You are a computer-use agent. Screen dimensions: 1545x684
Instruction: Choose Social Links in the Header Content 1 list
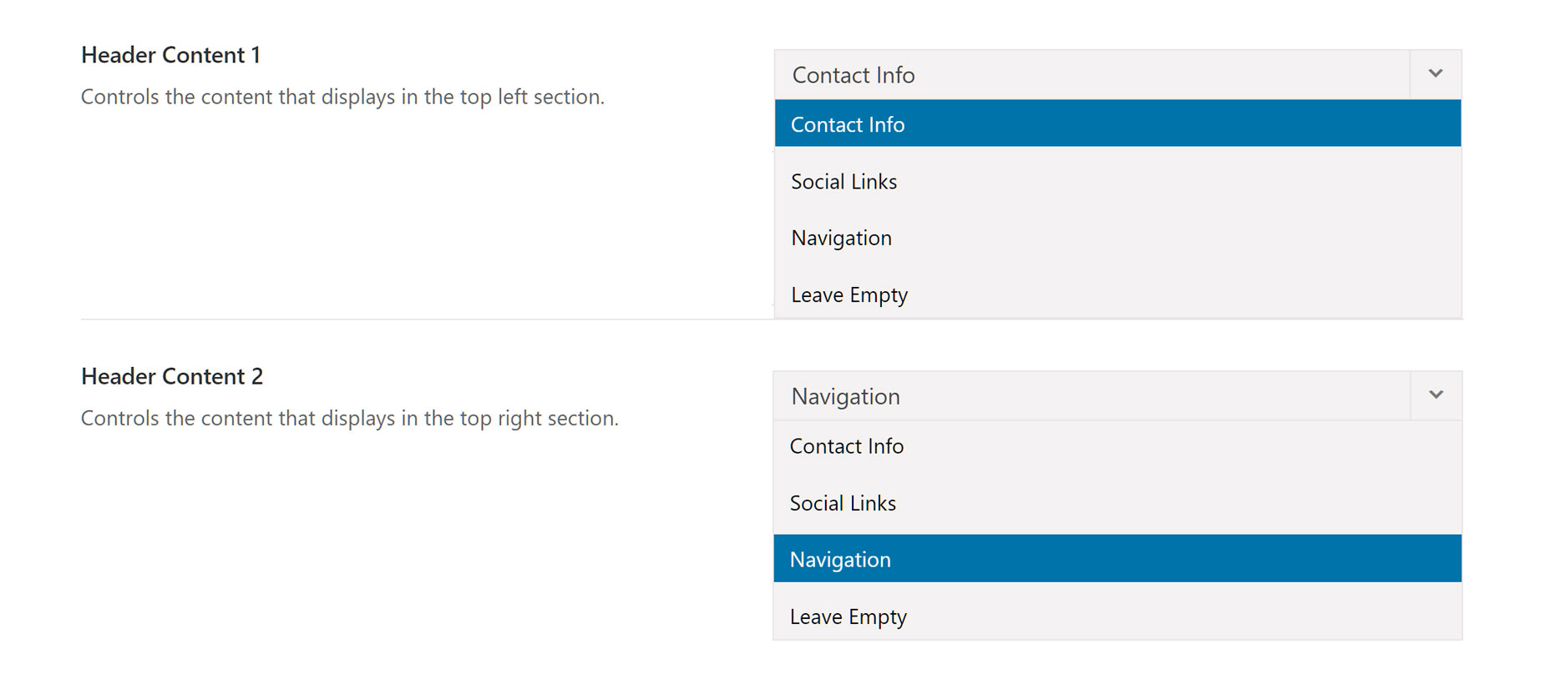pyautogui.click(x=1118, y=181)
